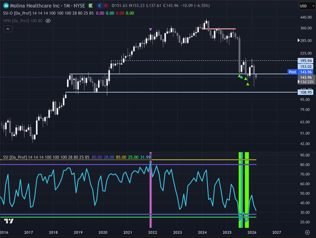
Task: Open symbol search via Molina Healthcare Inc title
Action: pyautogui.click(x=34, y=5)
